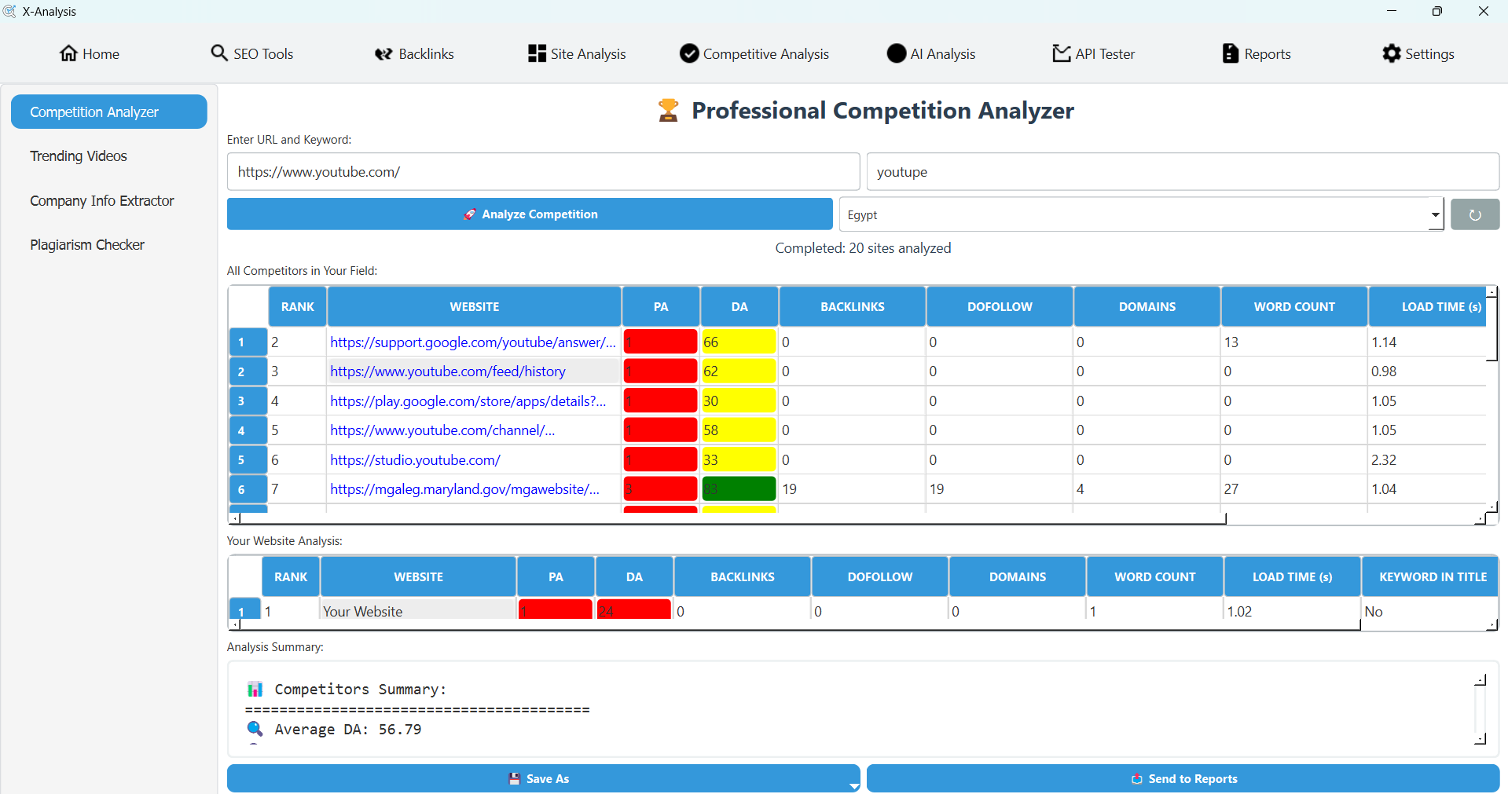Click the word count value 27
Viewport: 1508px width, 794px height.
point(1231,489)
